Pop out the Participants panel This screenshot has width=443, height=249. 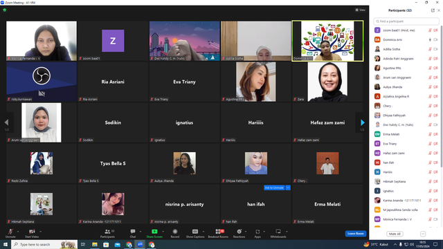433,10
